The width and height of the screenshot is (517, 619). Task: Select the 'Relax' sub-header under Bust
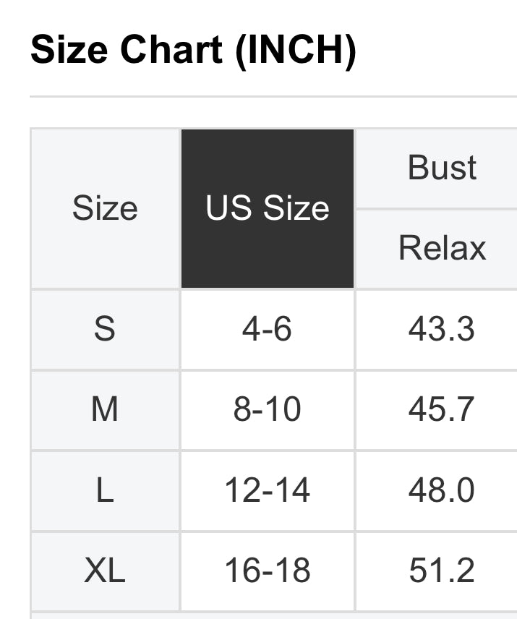[x=442, y=249]
